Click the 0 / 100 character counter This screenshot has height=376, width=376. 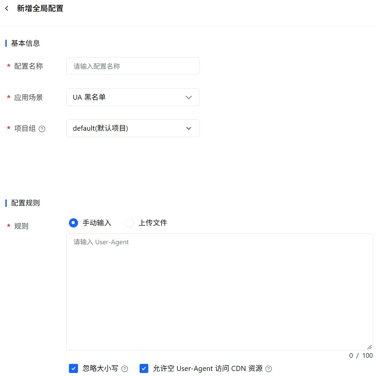tap(361, 355)
